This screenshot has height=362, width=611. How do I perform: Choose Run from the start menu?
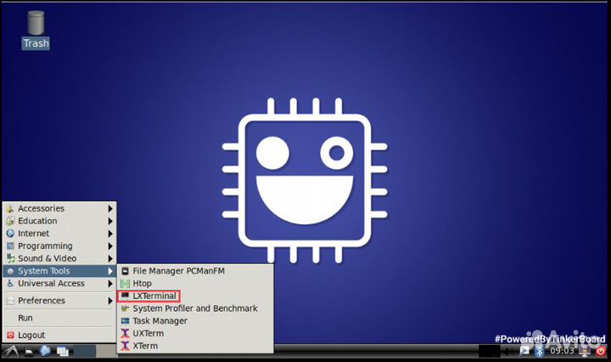(59, 318)
